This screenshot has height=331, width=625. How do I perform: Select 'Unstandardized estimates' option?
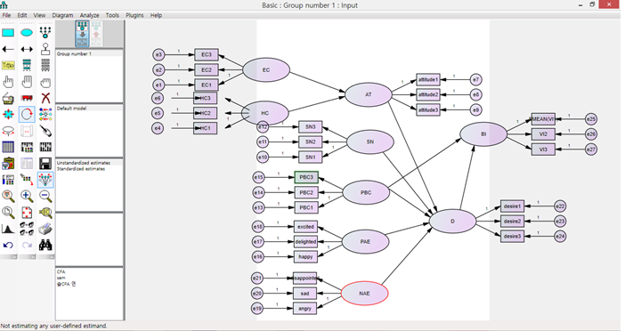84,163
